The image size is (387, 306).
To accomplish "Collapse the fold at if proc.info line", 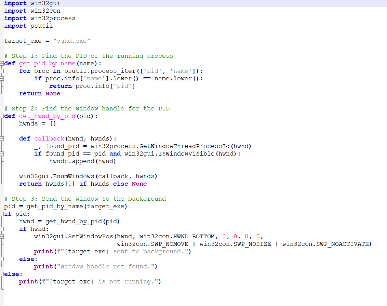I will [x=2, y=79].
